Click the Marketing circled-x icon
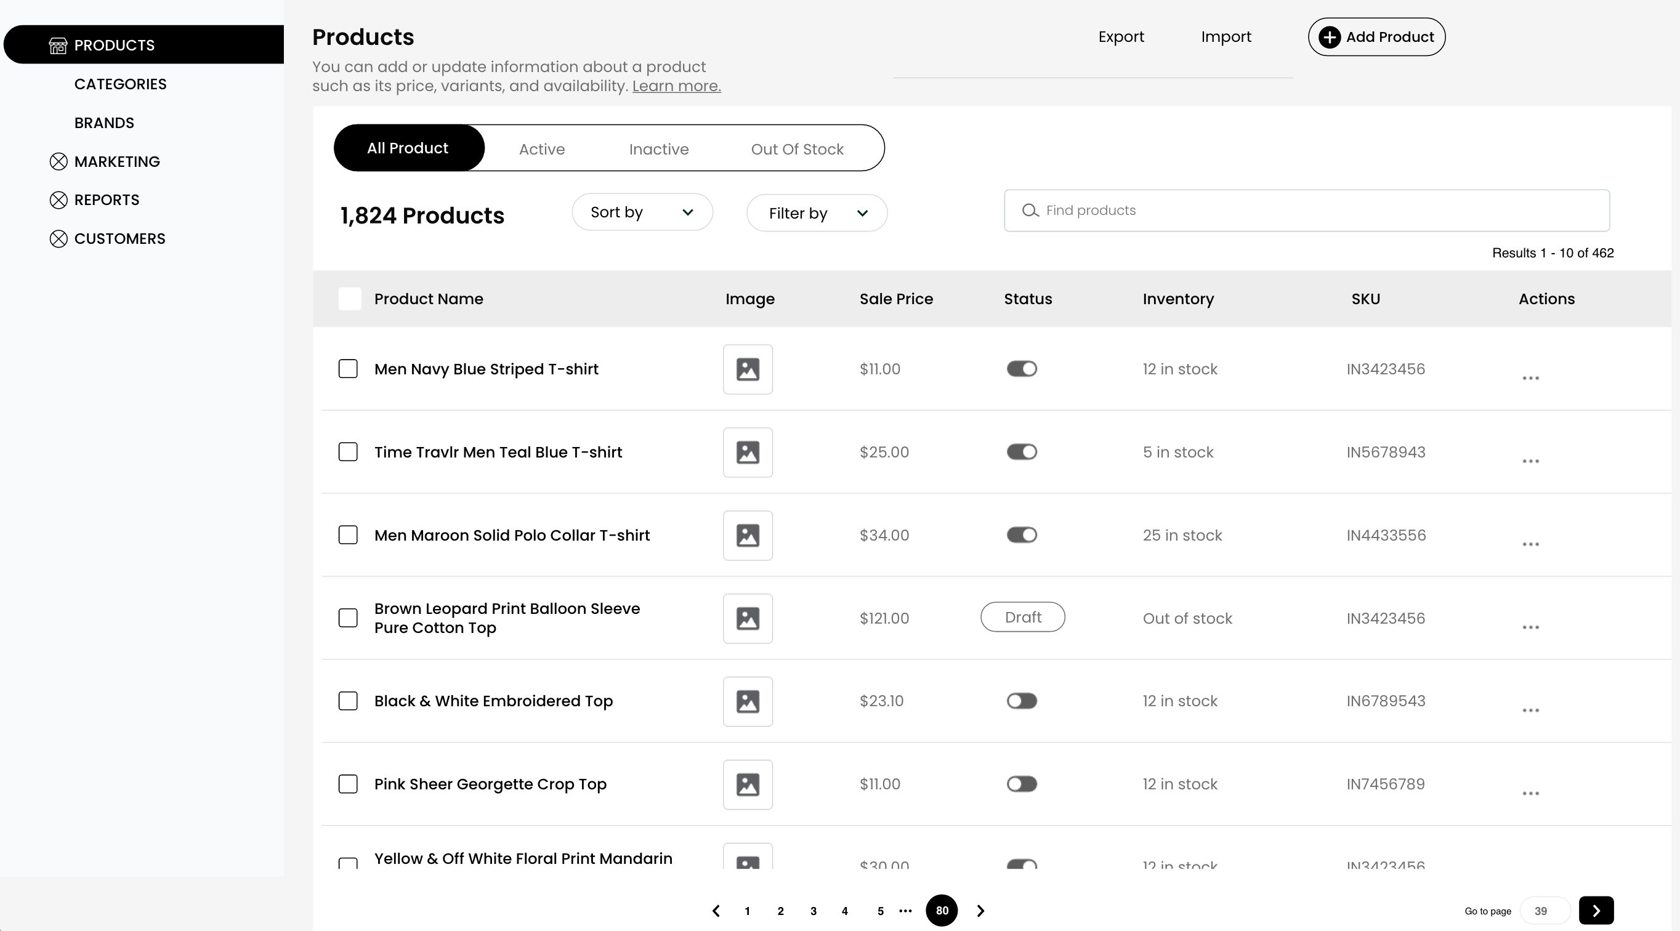Screen dimensions: 1680x931 click(59, 162)
